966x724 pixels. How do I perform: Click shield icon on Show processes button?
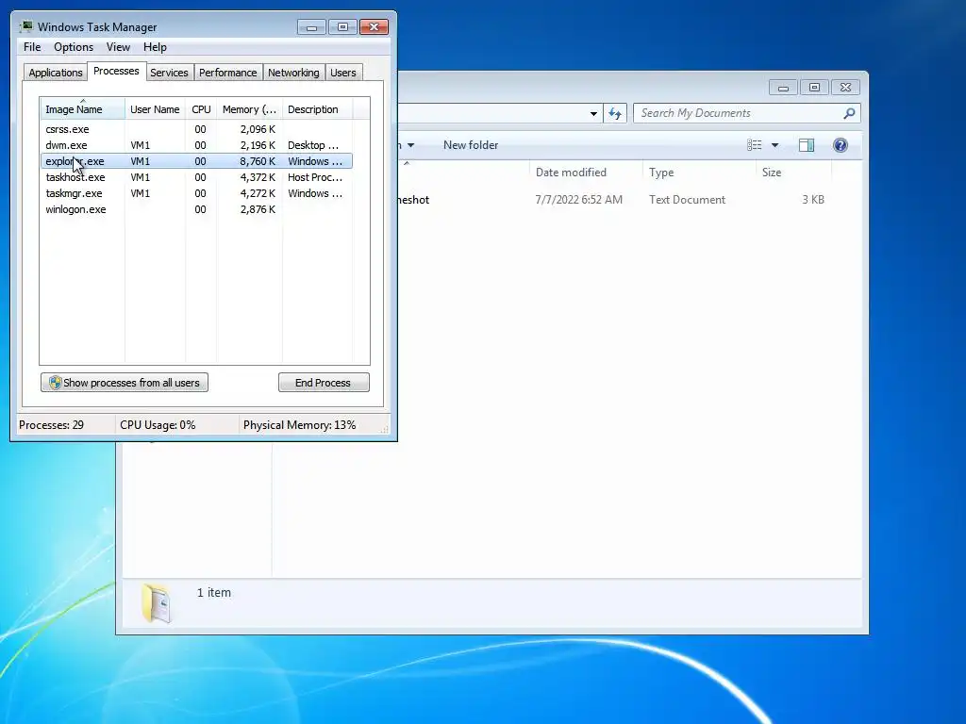pyautogui.click(x=55, y=383)
